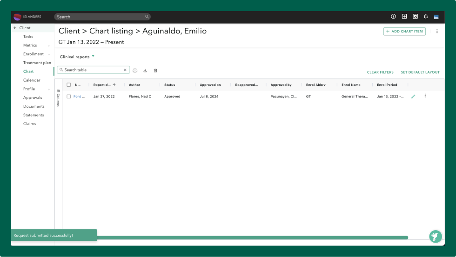Click the 'Request submitted successfully!' toast
This screenshot has width=456, height=257.
coord(54,235)
